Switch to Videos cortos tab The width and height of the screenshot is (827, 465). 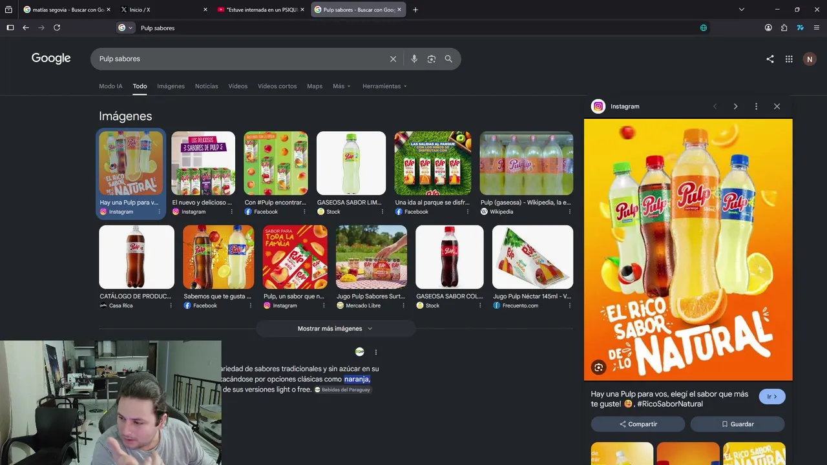277,87
